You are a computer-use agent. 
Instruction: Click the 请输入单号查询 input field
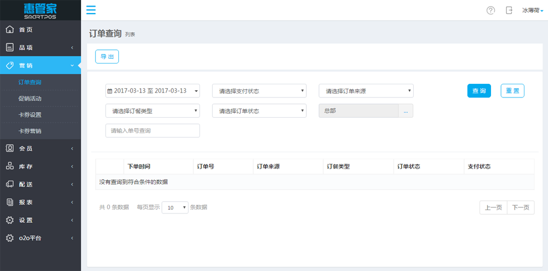pos(153,131)
